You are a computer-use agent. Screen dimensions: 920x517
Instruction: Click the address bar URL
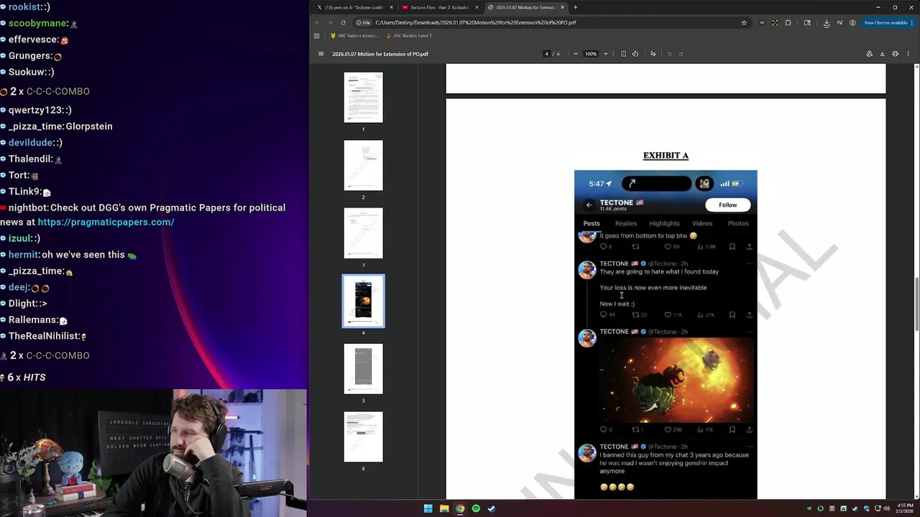pos(475,22)
